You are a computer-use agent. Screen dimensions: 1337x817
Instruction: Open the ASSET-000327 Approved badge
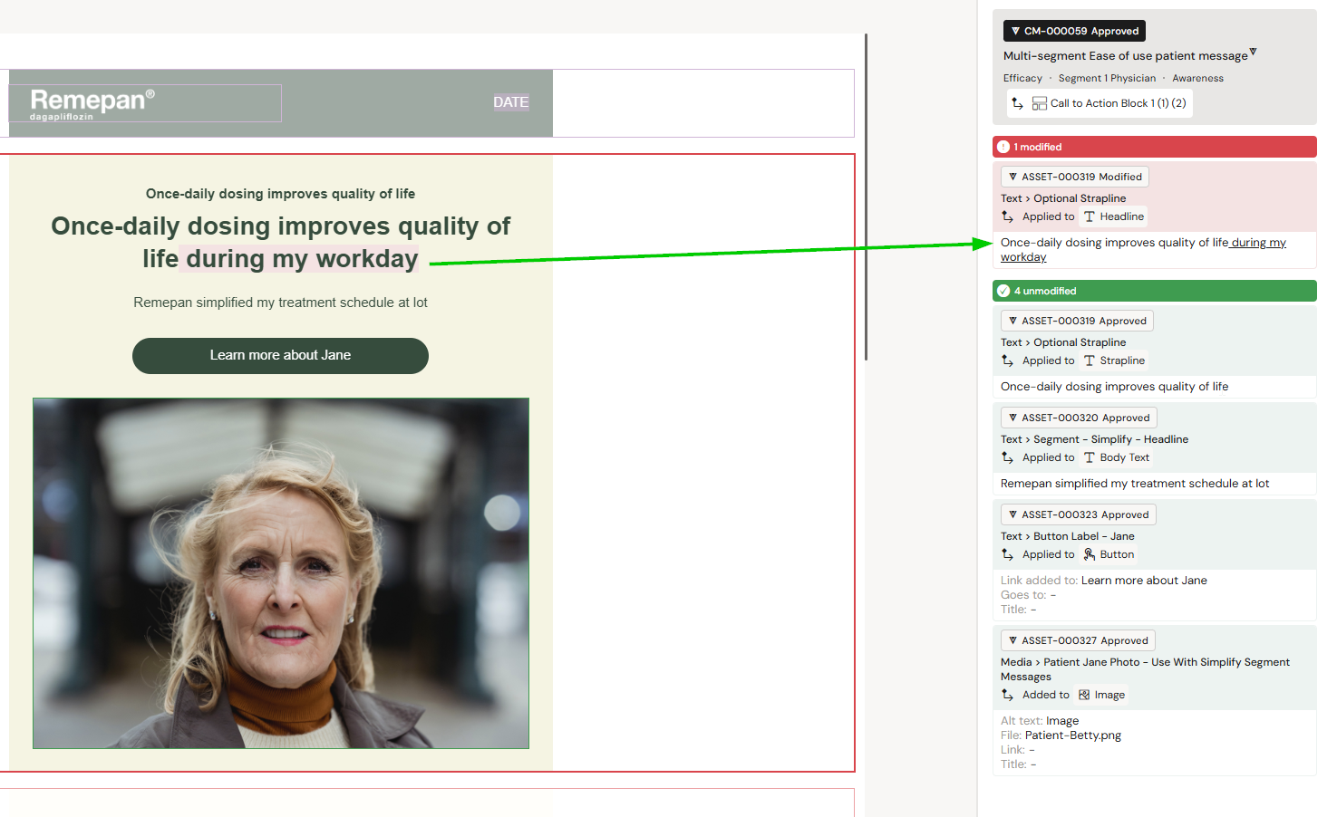pos(1077,640)
